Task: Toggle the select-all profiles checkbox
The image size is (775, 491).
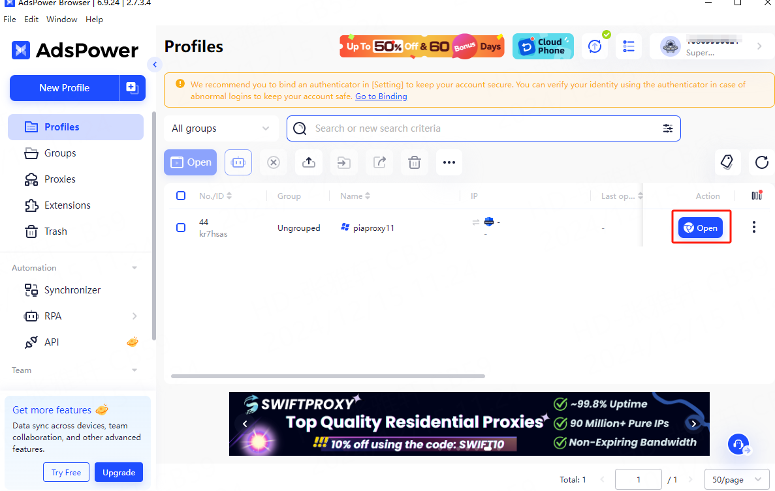Action: (181, 196)
